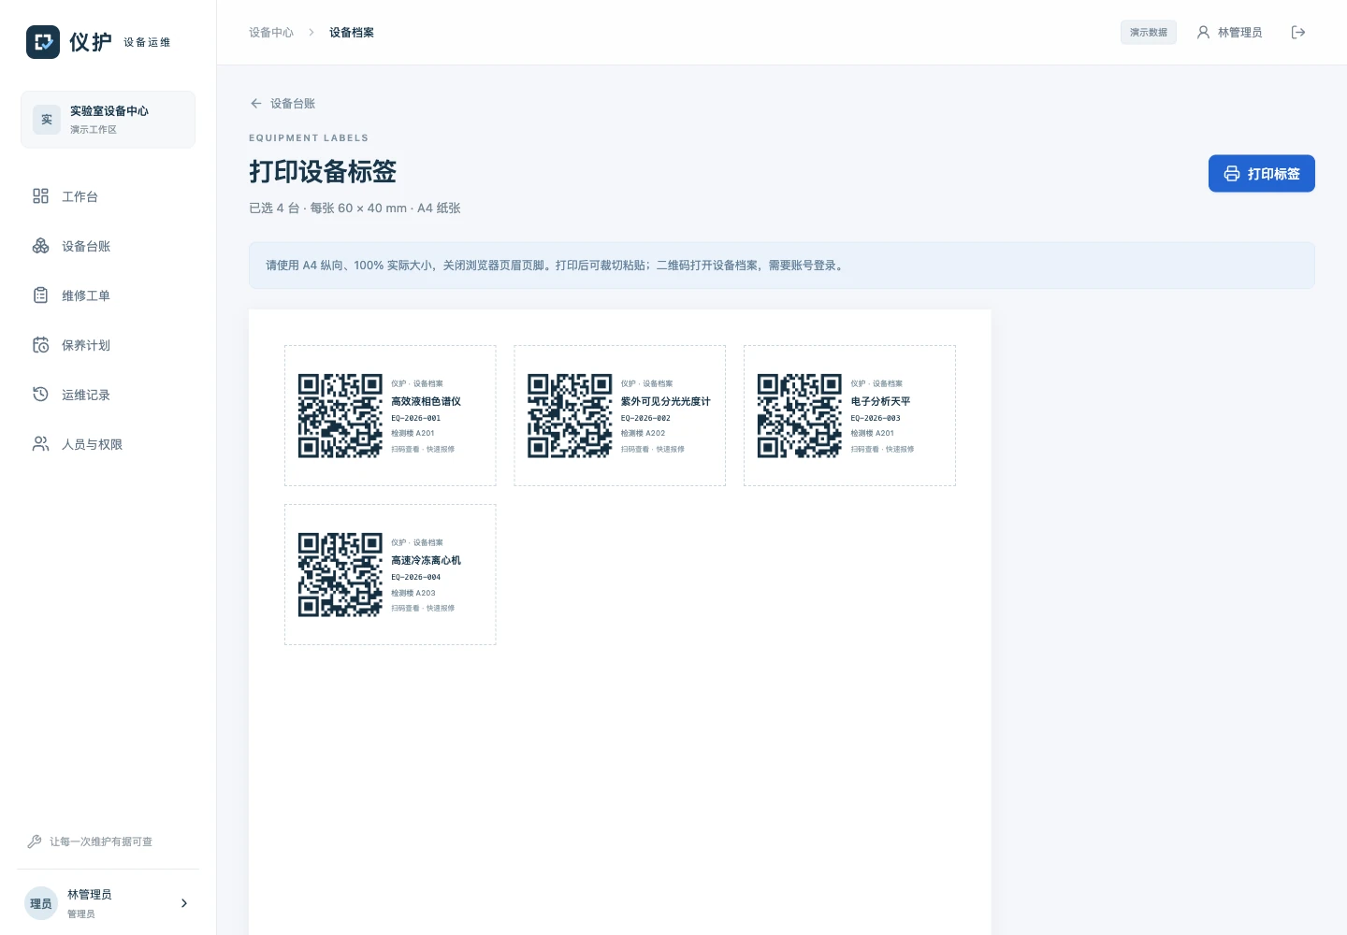1347x935 pixels.
Task: Click the 演示数据 badge
Action: tap(1149, 33)
